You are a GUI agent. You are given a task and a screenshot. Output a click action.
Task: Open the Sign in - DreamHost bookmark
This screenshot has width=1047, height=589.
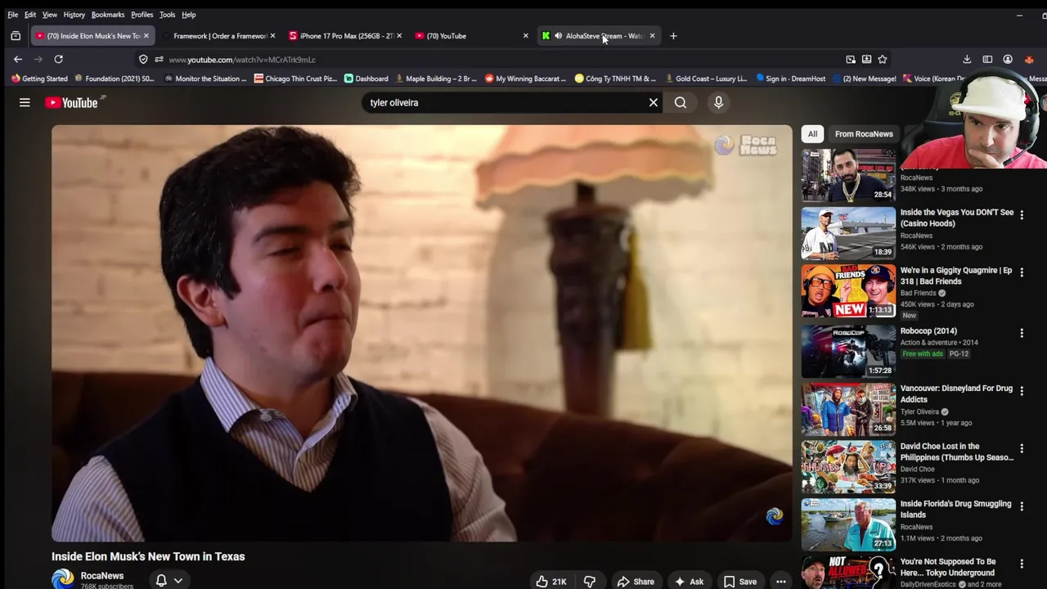791,79
